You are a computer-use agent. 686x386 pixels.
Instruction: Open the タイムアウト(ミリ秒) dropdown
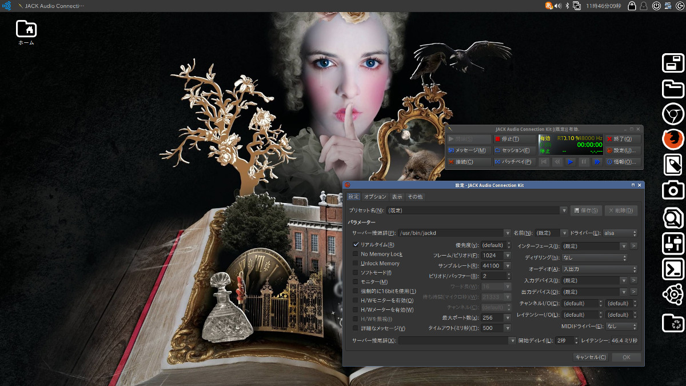pos(496,328)
